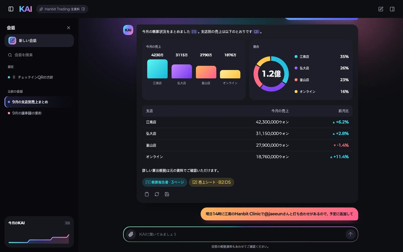This screenshot has height=252, width=403.
Task: Click the 支店 column header
Action: click(149, 111)
